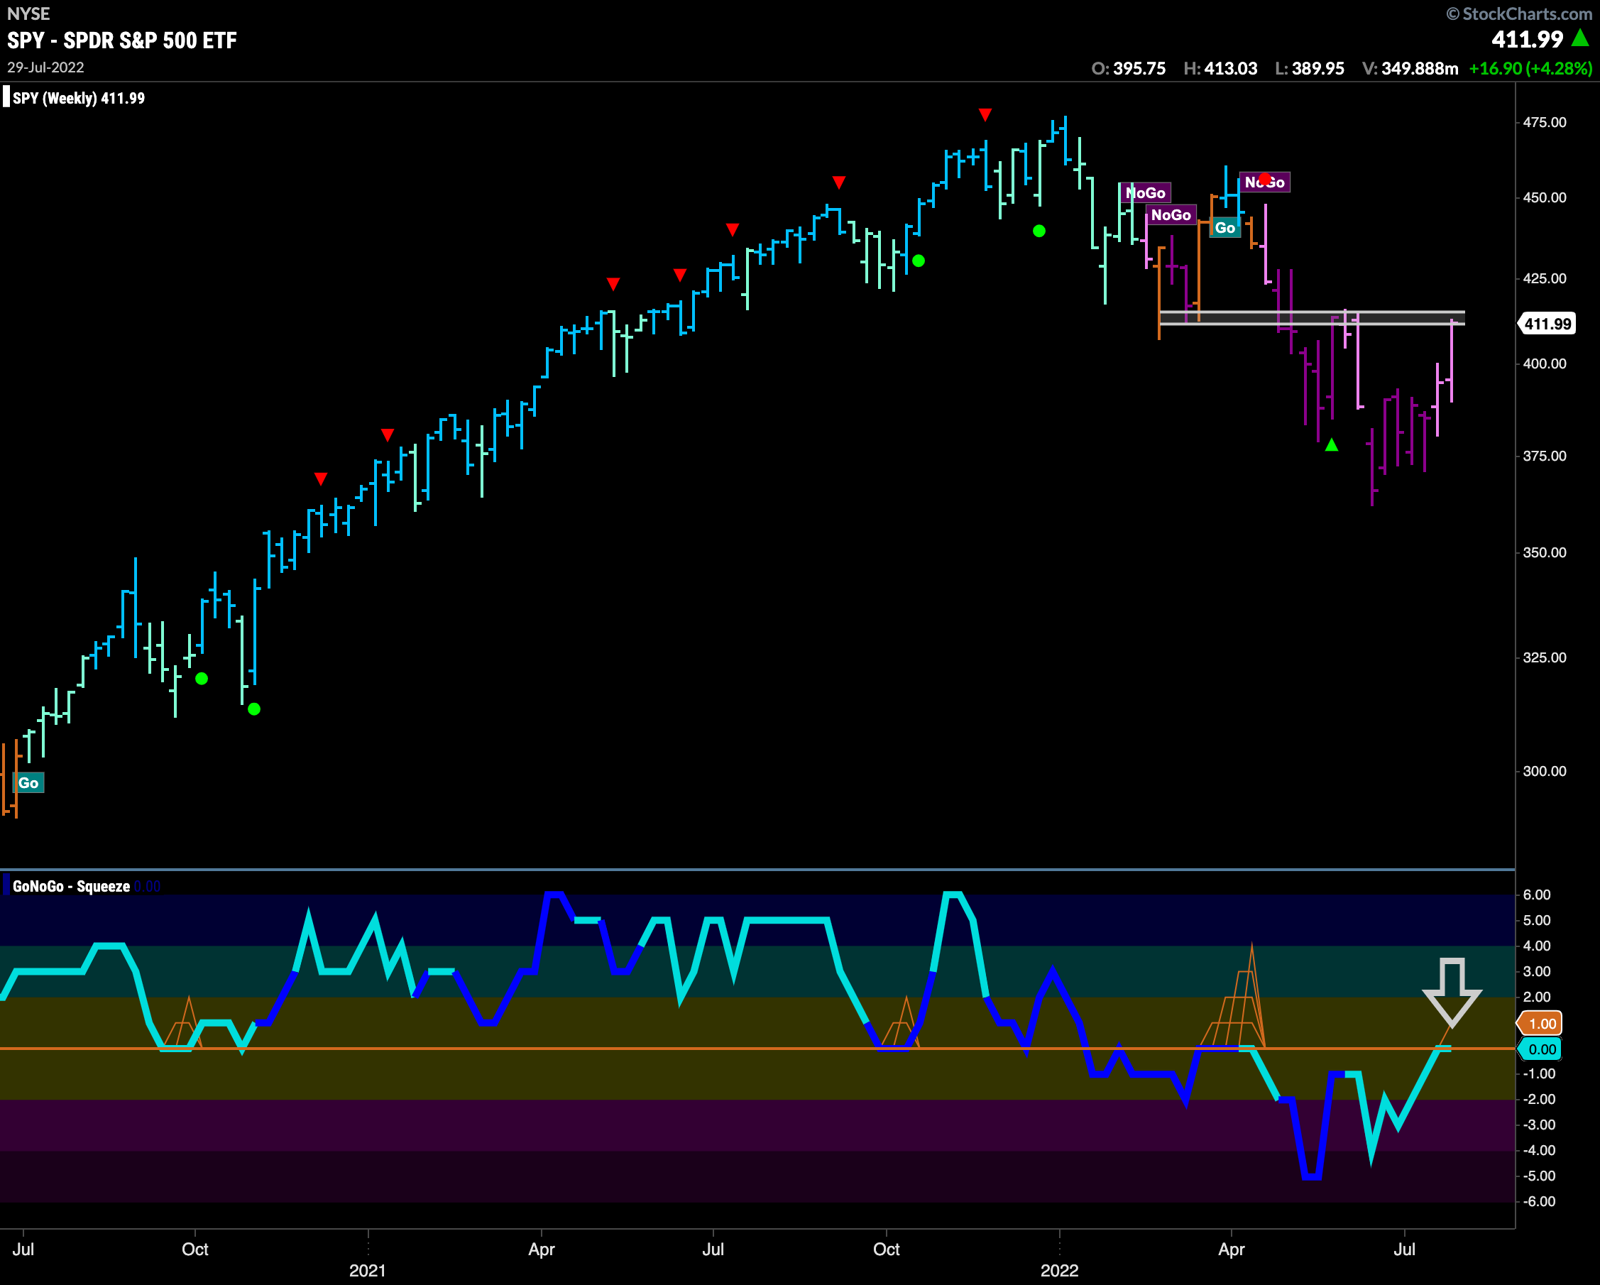Click the SPY - SPDR S&P 500 ETF title
The image size is (1600, 1285).
click(x=122, y=40)
